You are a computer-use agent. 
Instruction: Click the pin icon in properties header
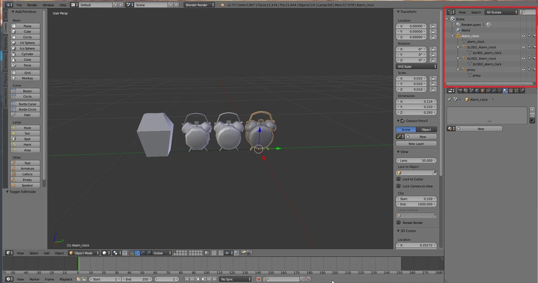(449, 99)
